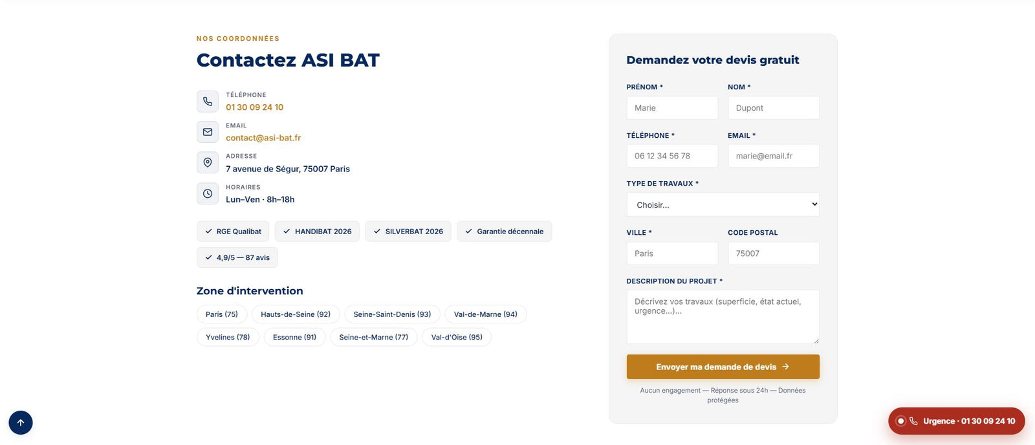The image size is (1035, 445).
Task: Click the Description du projet textarea
Action: [x=723, y=317]
